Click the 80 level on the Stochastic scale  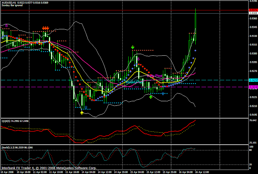point(251,150)
